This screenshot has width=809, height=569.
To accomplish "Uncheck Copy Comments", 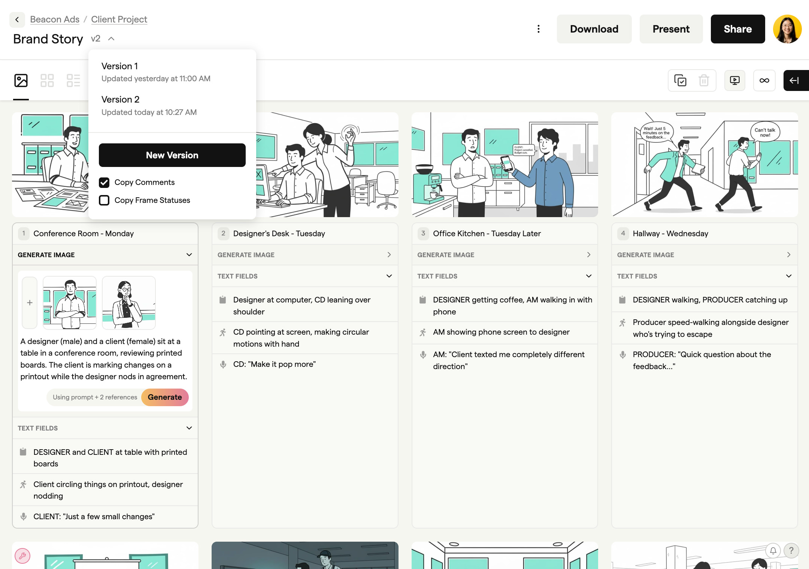I will pos(104,183).
